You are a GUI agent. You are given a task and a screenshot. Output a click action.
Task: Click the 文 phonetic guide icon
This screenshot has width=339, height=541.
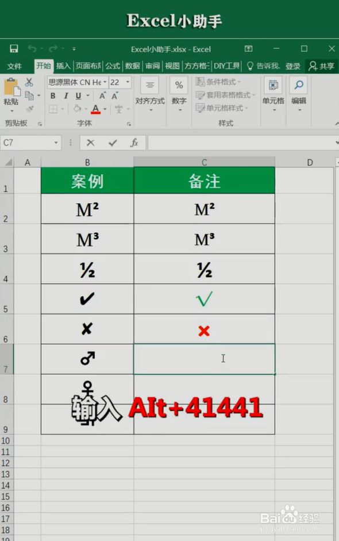tap(118, 109)
